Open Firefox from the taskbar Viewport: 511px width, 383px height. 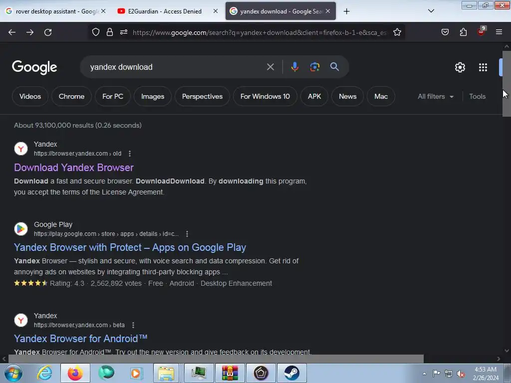tap(75, 373)
